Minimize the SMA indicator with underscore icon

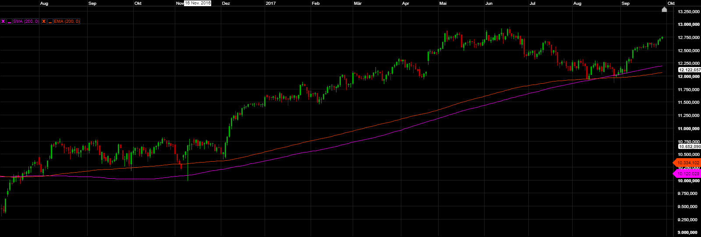(9, 21)
